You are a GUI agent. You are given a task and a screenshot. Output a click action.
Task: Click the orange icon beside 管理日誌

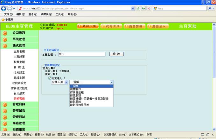pos(5,117)
